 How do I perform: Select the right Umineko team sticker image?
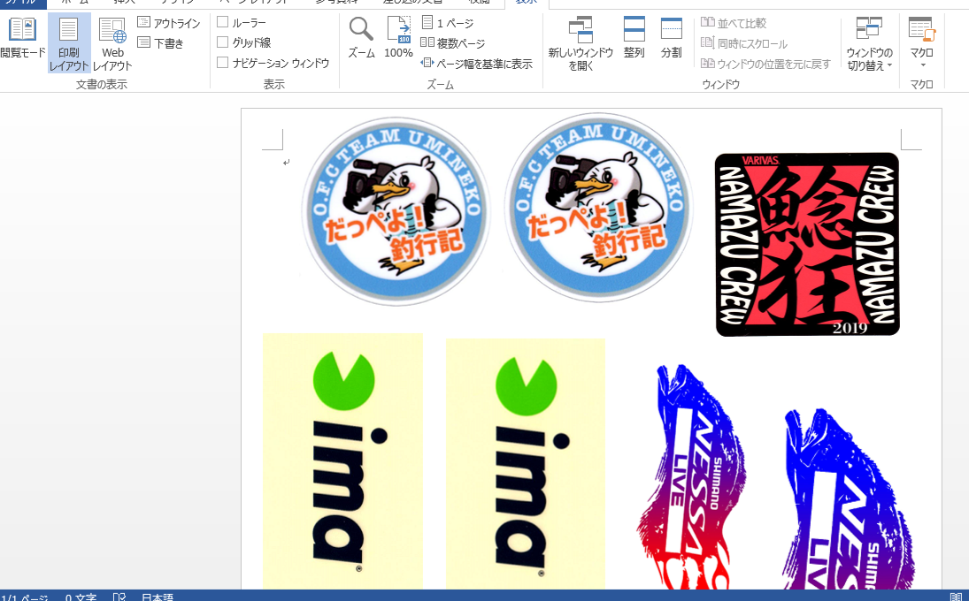click(598, 208)
